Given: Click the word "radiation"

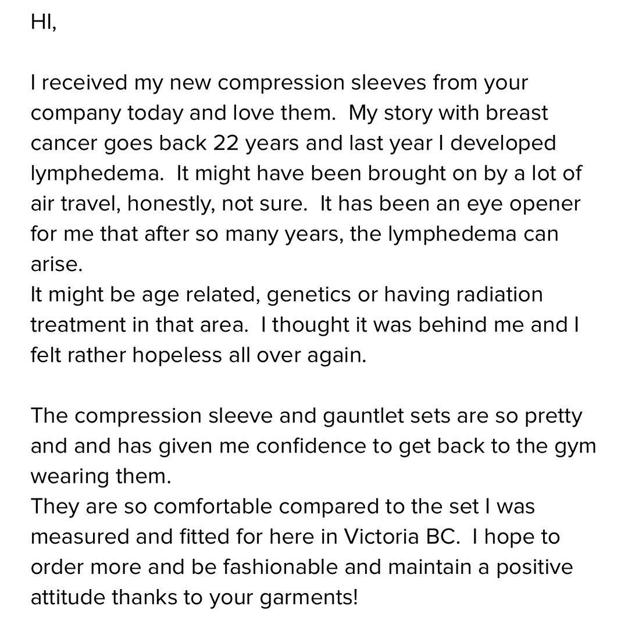Looking at the screenshot, I should [x=499, y=294].
